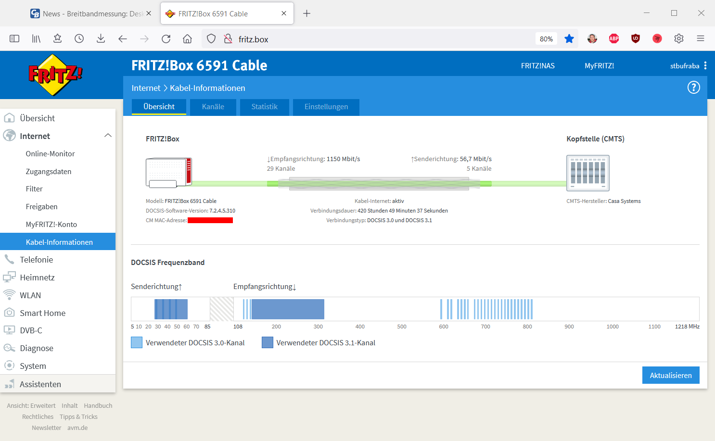Click the Übersicht home icon in sidebar

click(x=9, y=118)
